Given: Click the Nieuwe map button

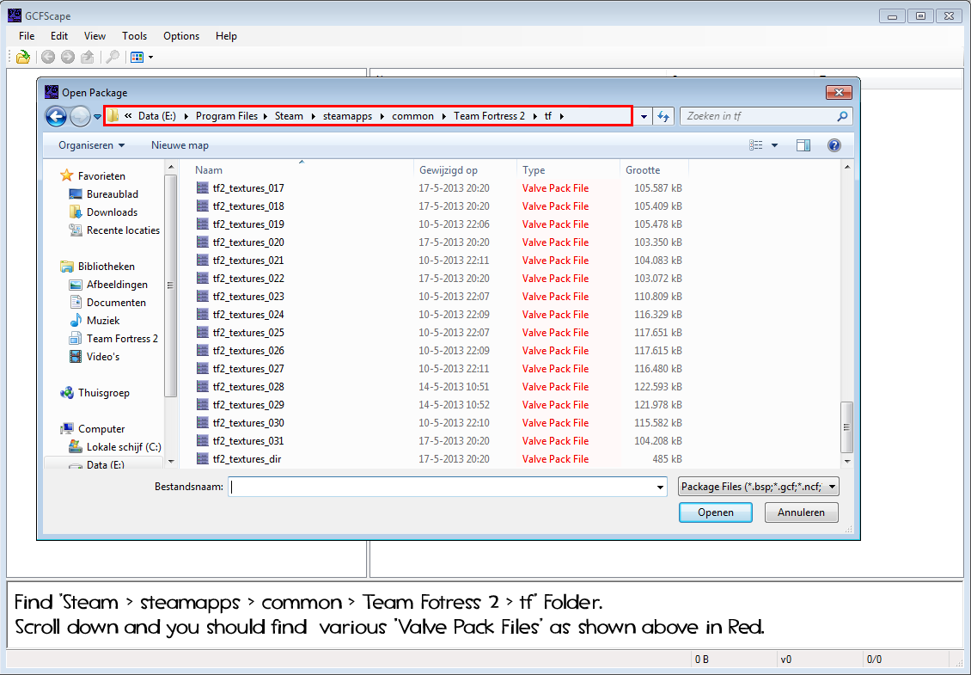Looking at the screenshot, I should (x=180, y=145).
